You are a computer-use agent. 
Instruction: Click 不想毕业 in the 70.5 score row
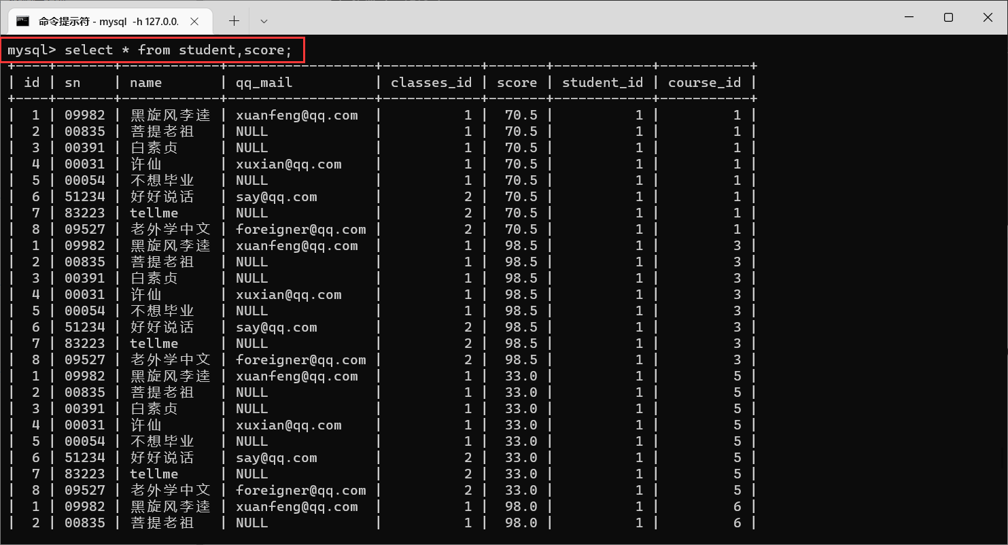162,180
